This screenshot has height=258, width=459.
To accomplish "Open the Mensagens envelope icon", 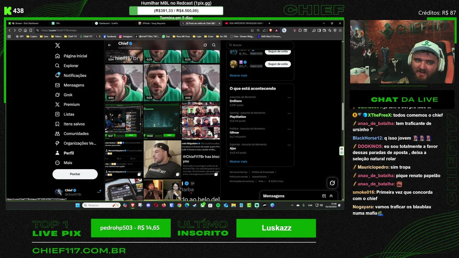I will [57, 85].
